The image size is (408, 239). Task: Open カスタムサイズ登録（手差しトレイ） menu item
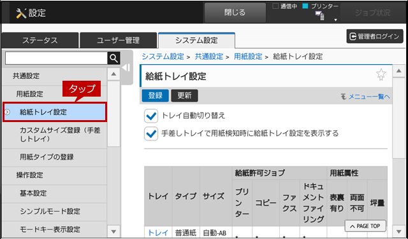click(54, 135)
